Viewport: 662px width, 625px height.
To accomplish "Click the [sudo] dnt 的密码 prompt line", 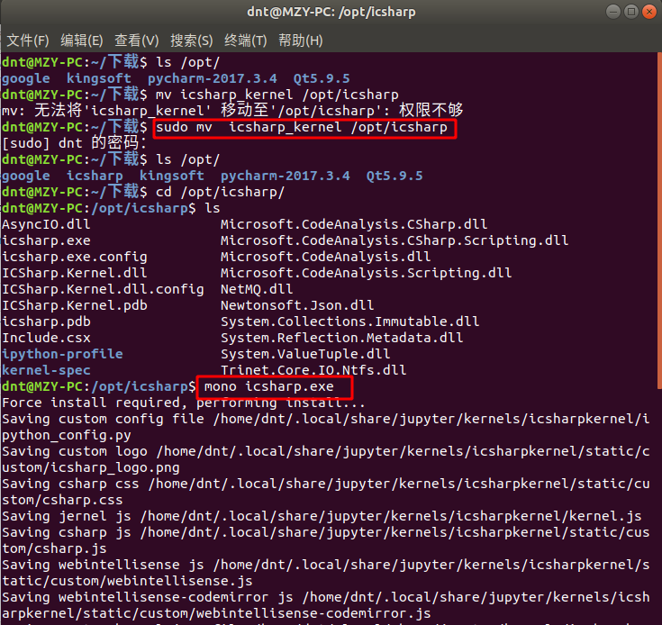I will pyautogui.click(x=74, y=143).
